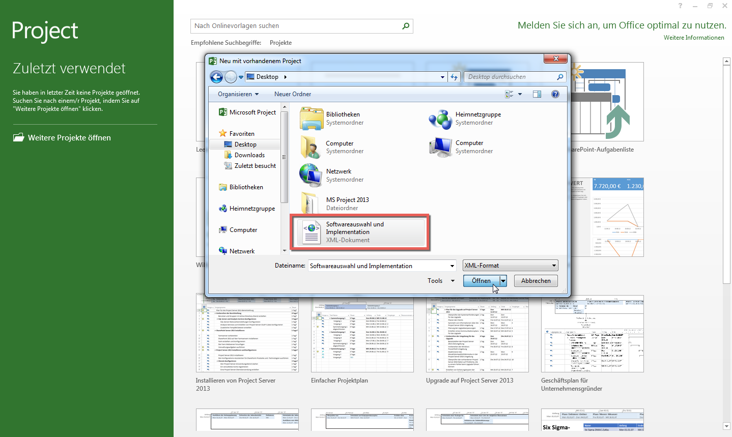Cancel the dialog with Abbrechen
Image resolution: width=732 pixels, height=437 pixels.
tap(536, 280)
